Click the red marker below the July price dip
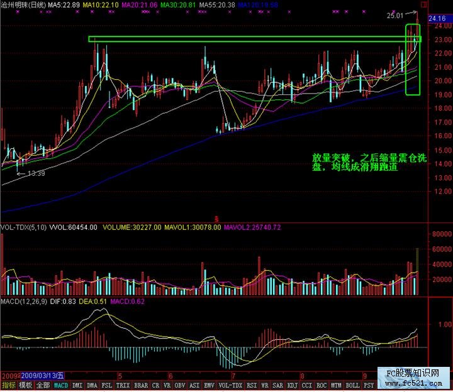The height and width of the screenshot is (392, 453). tap(217, 218)
